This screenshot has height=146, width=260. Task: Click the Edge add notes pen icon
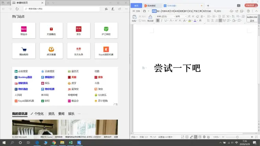tap(113, 9)
